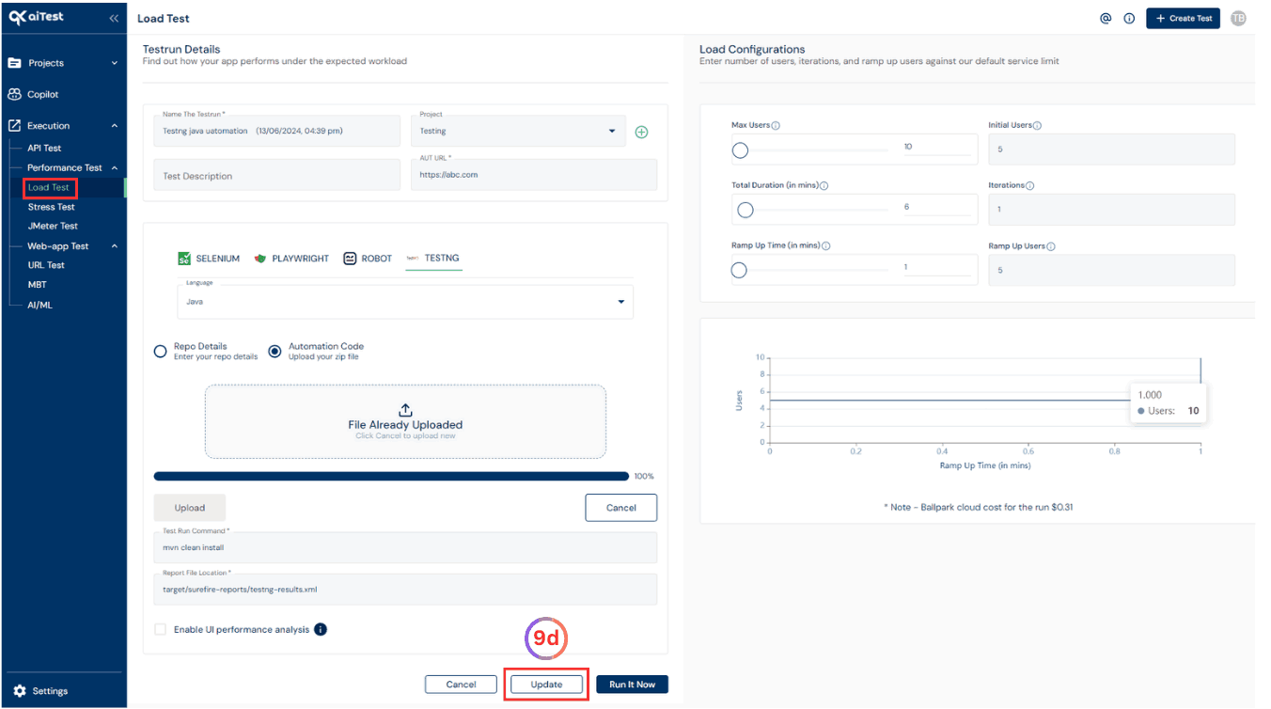This screenshot has width=1271, height=709.
Task: Open the Project dropdown showing Testing
Action: point(518,131)
